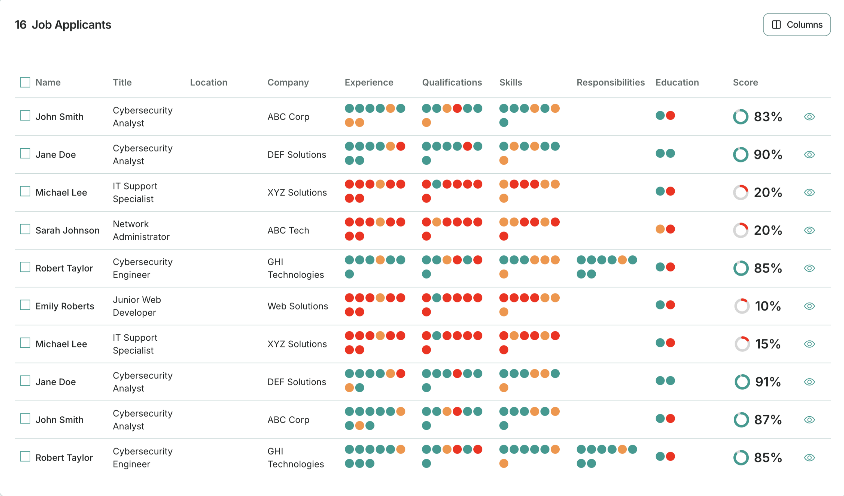Click score ring beside 91%
Image resolution: width=844 pixels, height=496 pixels.
742,382
